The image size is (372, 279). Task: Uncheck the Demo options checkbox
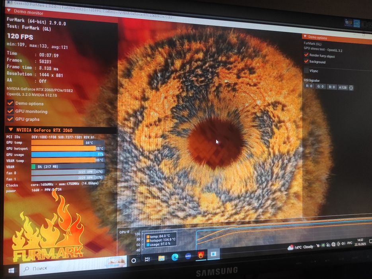tap(10, 103)
